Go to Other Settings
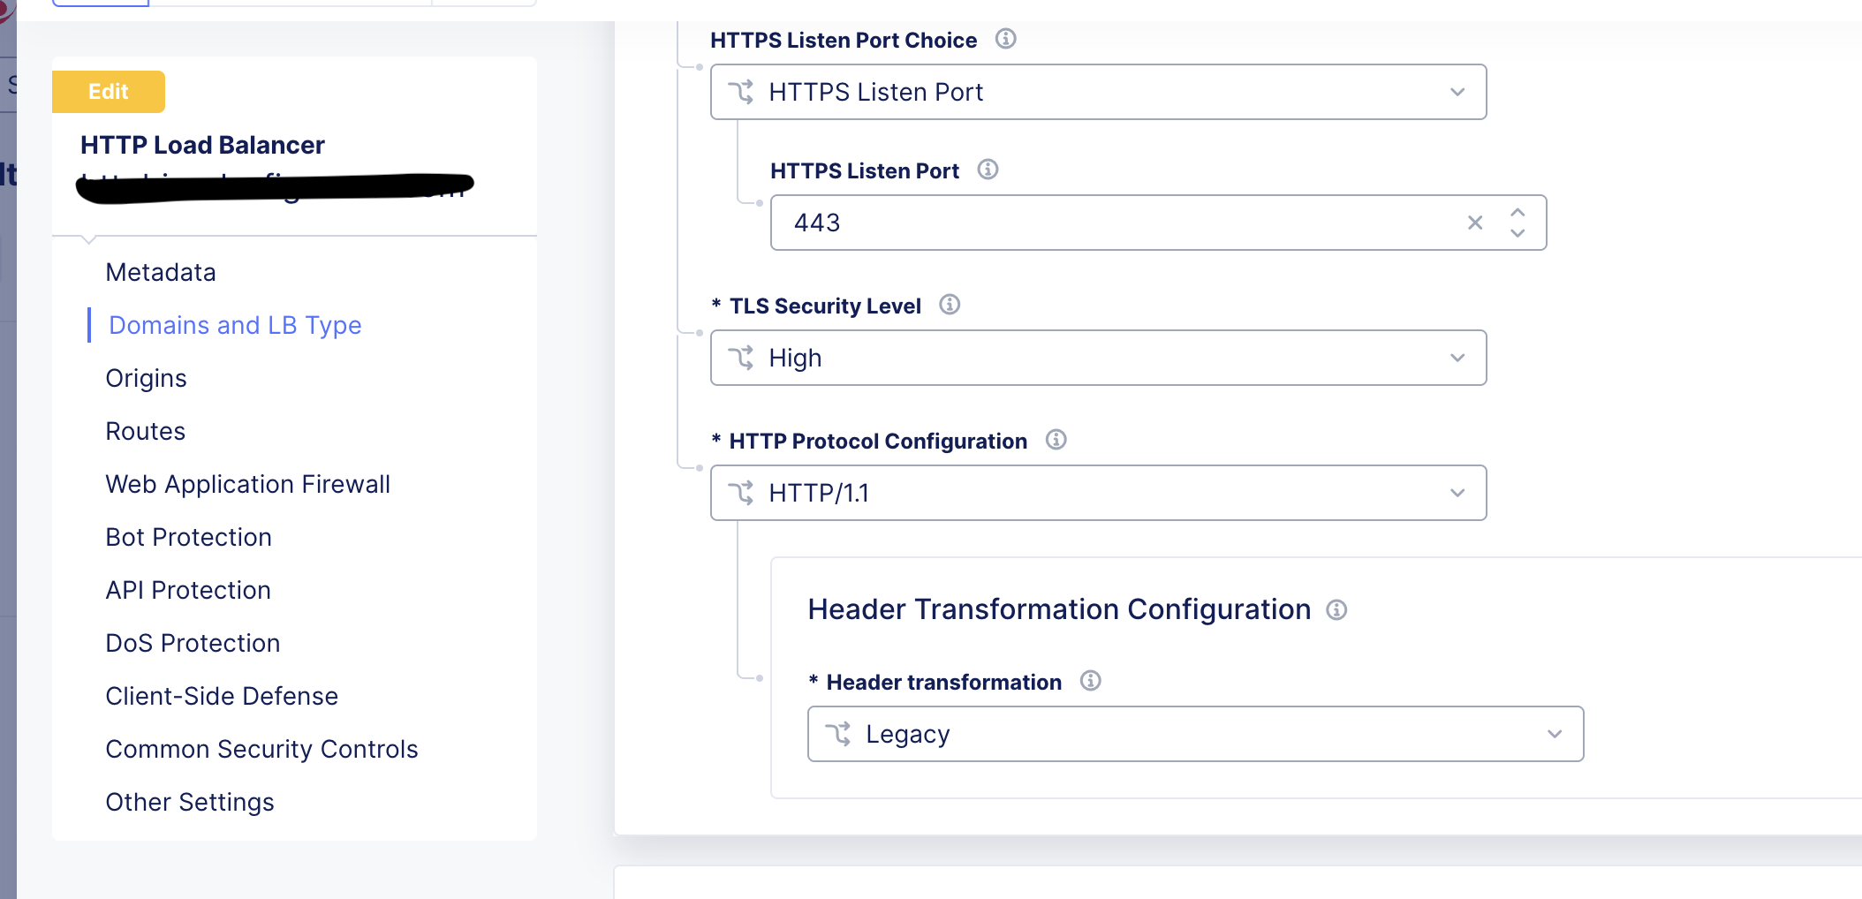Image resolution: width=1862 pixels, height=899 pixels. [x=190, y=802]
